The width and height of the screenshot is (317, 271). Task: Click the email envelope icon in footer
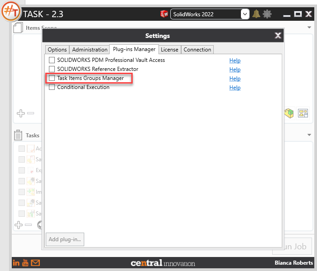[35, 263]
